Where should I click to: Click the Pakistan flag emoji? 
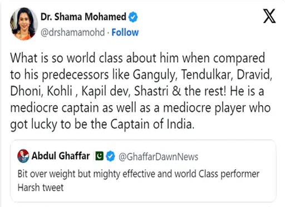coord(100,156)
